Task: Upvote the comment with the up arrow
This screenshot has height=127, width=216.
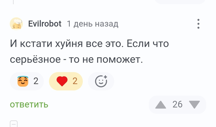Action: (160, 105)
